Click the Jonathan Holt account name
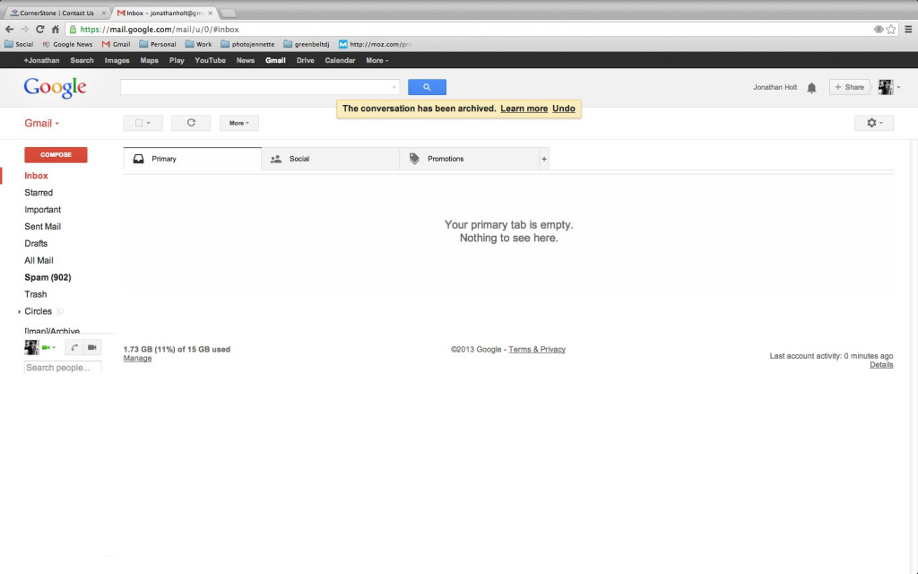This screenshot has width=918, height=574. pyautogui.click(x=775, y=87)
